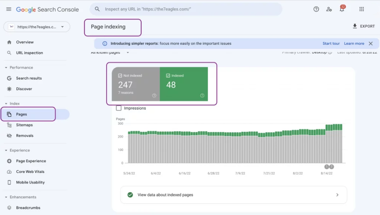Click the search magnifier icon in URL bar
The height and width of the screenshot is (215, 380).
97,9
